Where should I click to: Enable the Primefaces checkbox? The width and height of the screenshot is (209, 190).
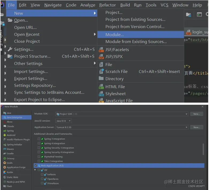click(42, 183)
